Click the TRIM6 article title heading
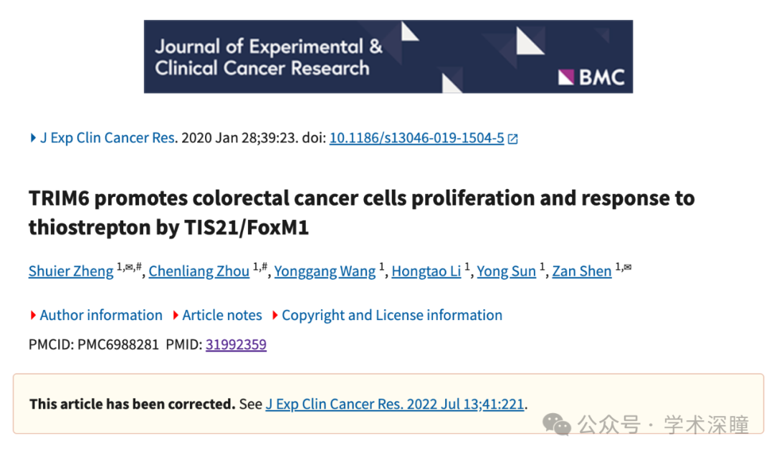 point(361,213)
